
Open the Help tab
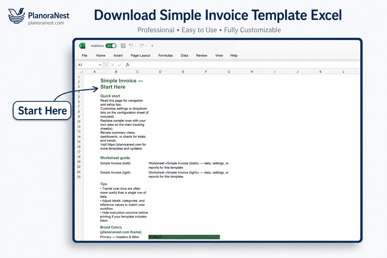(234, 55)
